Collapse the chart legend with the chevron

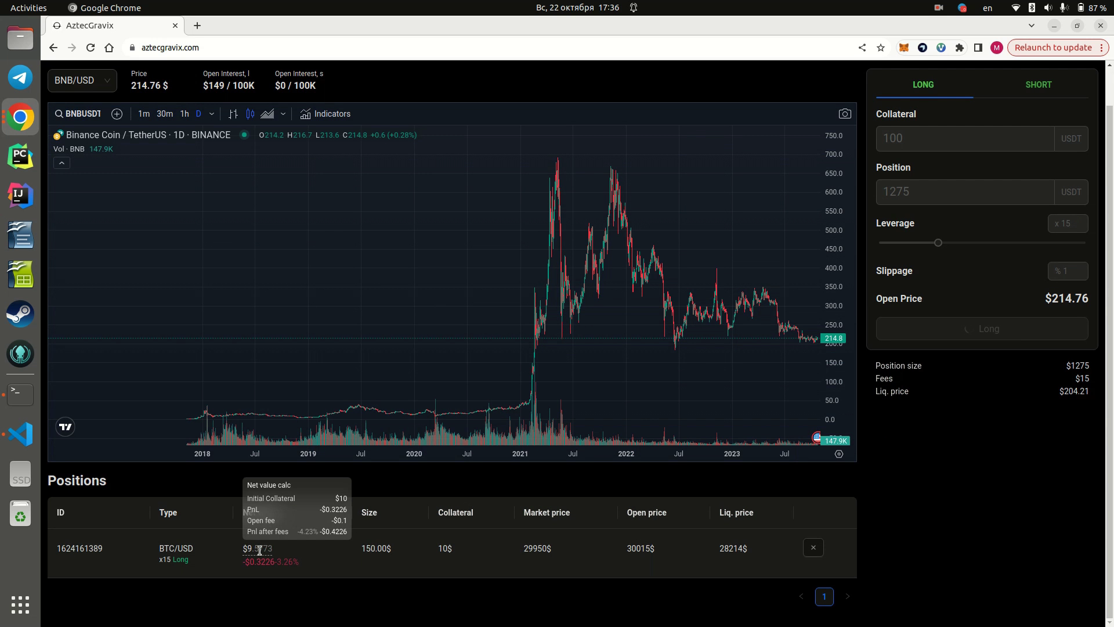point(62,163)
